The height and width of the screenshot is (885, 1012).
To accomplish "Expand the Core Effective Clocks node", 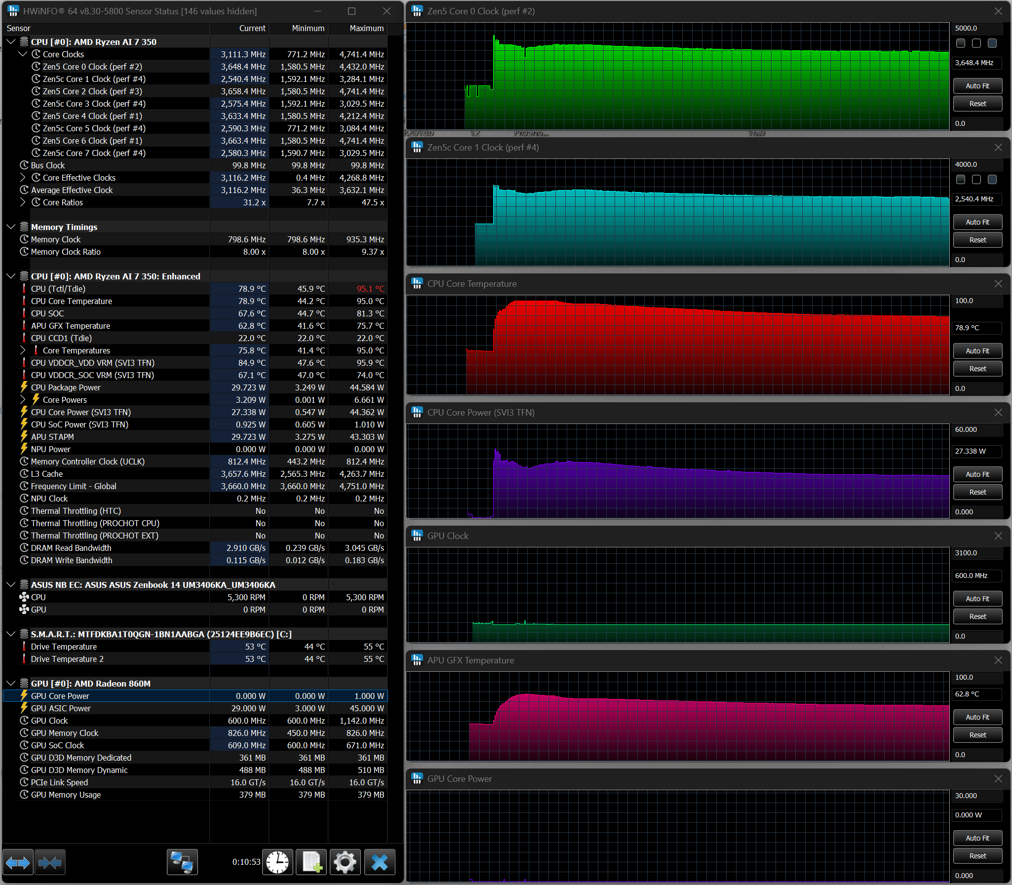I will (23, 178).
